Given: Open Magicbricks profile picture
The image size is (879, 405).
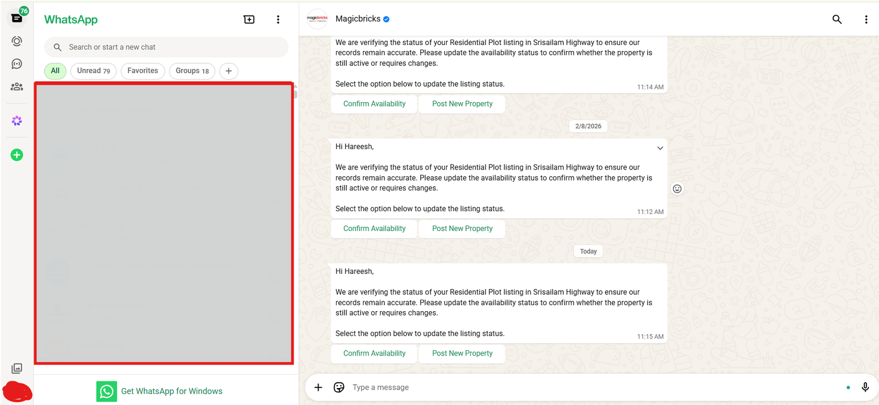Looking at the screenshot, I should pyautogui.click(x=317, y=19).
